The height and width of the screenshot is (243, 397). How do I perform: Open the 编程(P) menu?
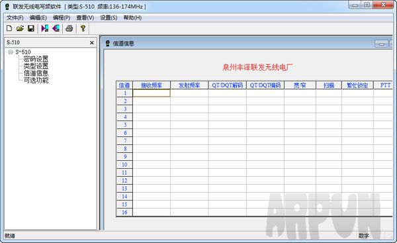coord(62,18)
